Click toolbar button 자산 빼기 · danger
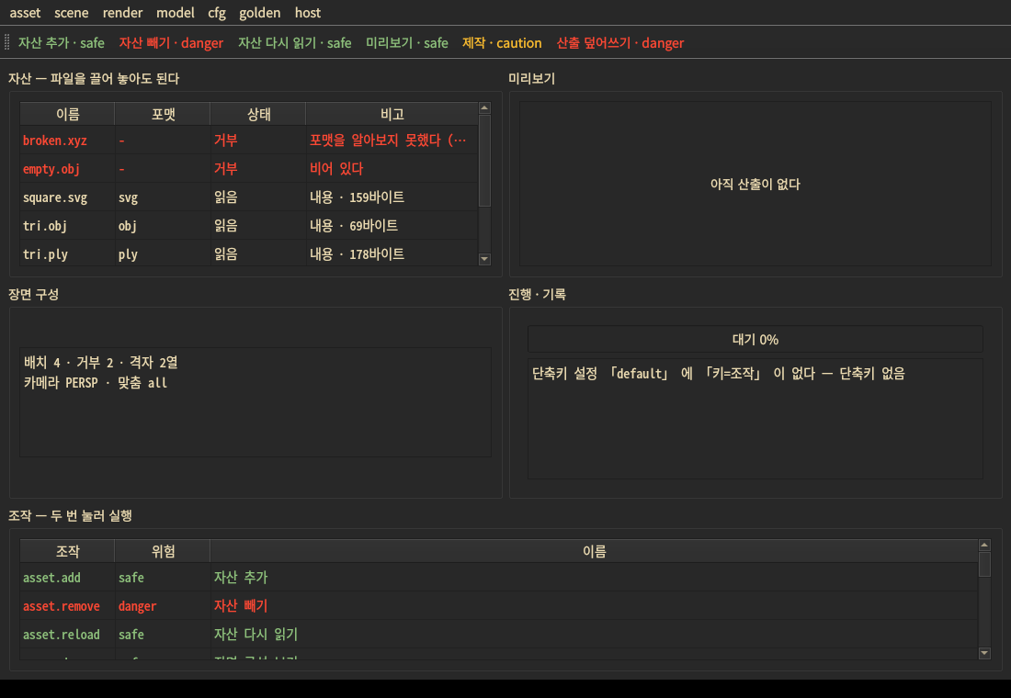This screenshot has width=1011, height=698. [x=171, y=42]
